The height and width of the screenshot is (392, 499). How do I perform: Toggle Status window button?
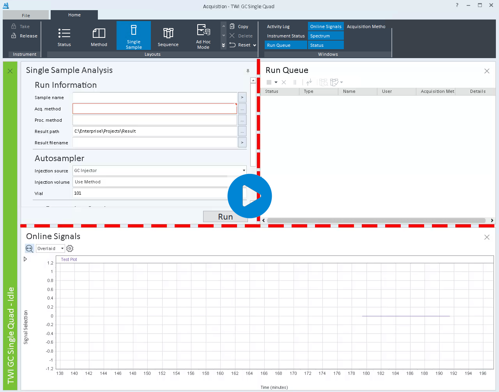click(326, 45)
